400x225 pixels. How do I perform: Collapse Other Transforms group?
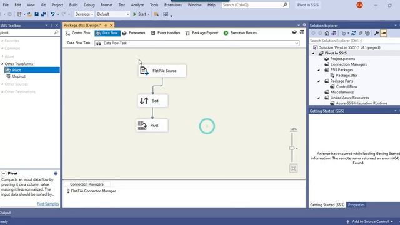tap(2, 64)
